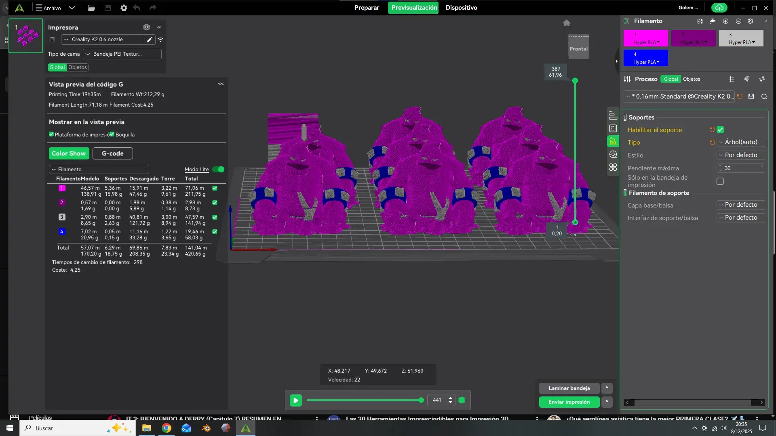Reset Tipo support type value
This screenshot has width=776, height=436.
[x=712, y=142]
